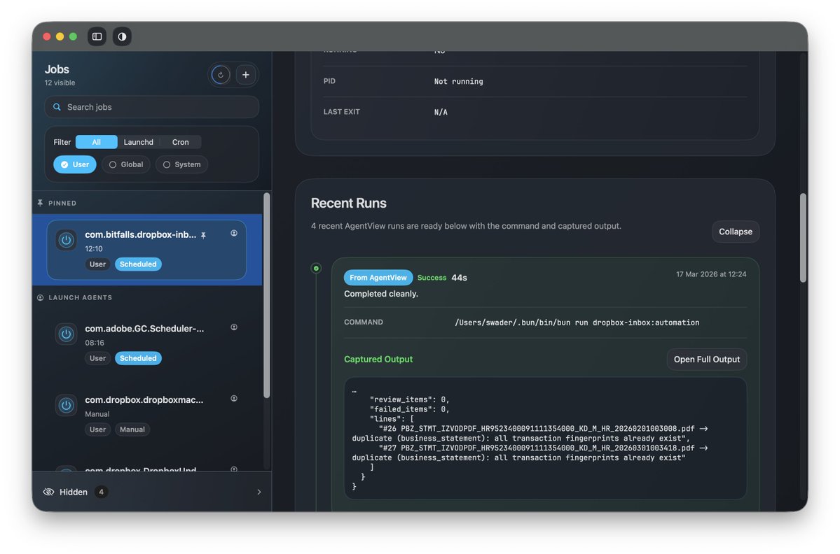Refresh the jobs list
Viewport: 840px width, 554px height.
tap(221, 75)
